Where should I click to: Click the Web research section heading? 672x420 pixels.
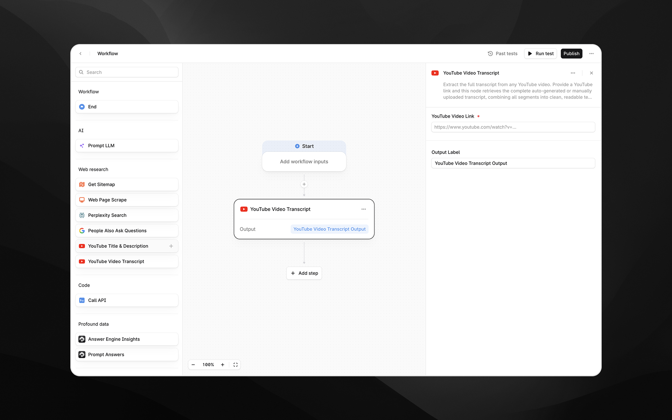(x=93, y=169)
